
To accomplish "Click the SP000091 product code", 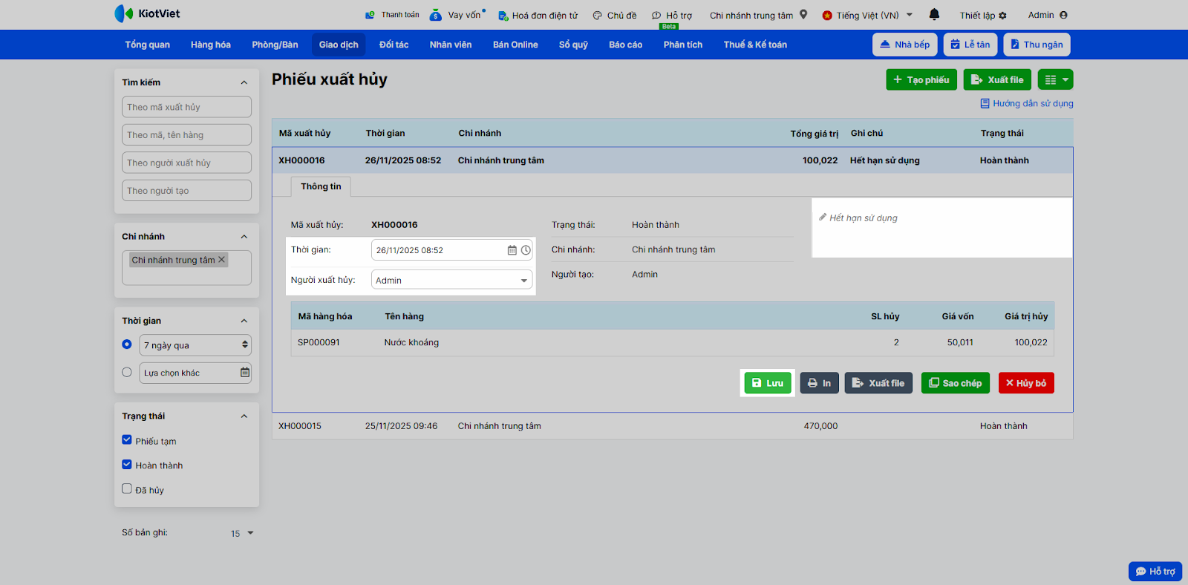I will 319,342.
